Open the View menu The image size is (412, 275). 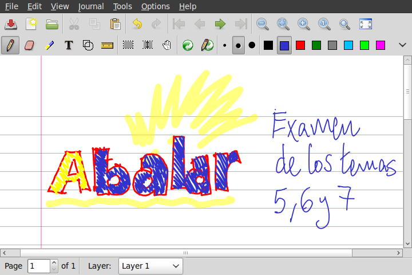pyautogui.click(x=60, y=6)
